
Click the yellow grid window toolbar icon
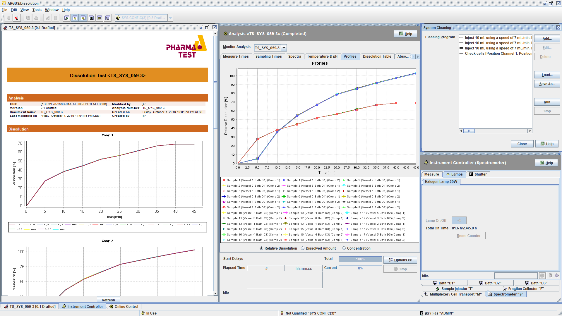tap(100, 18)
